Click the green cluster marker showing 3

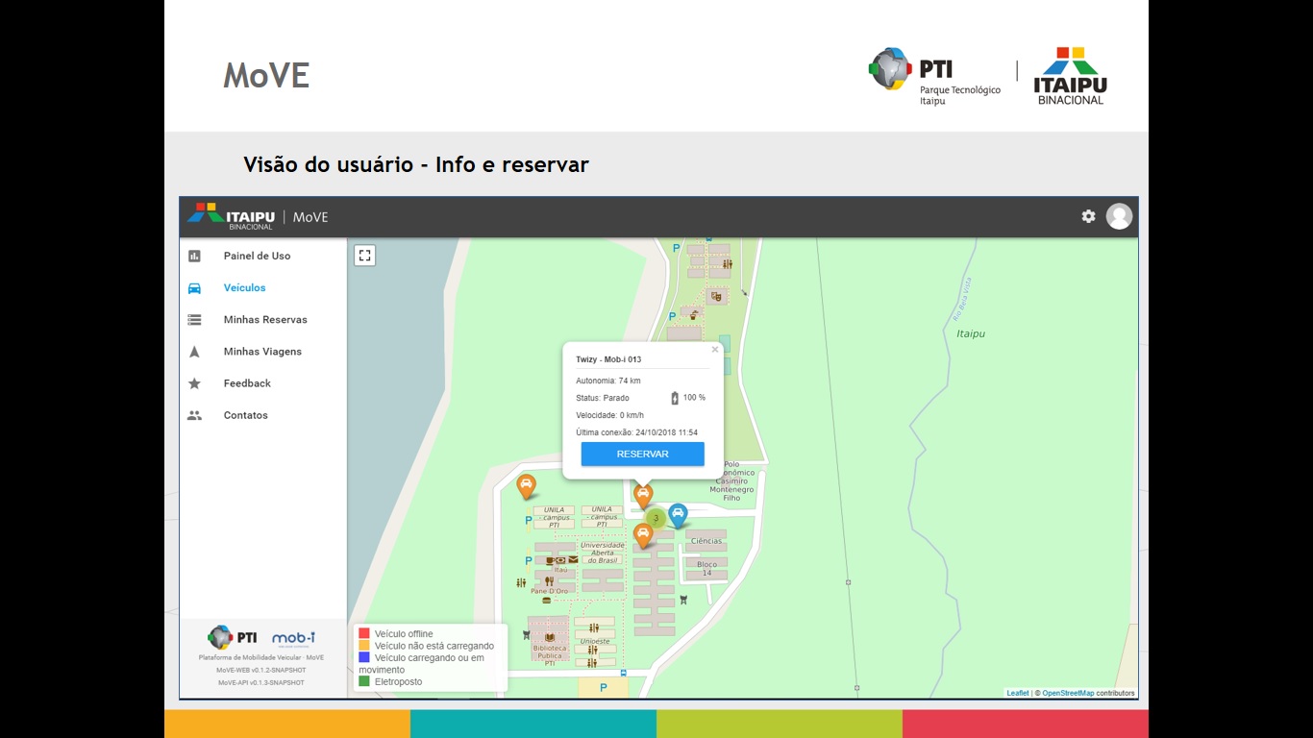pyautogui.click(x=656, y=518)
